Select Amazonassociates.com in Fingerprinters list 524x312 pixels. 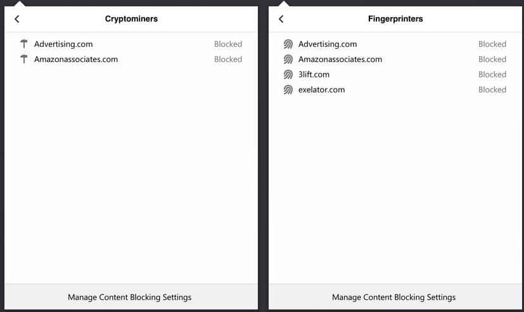coord(395,59)
